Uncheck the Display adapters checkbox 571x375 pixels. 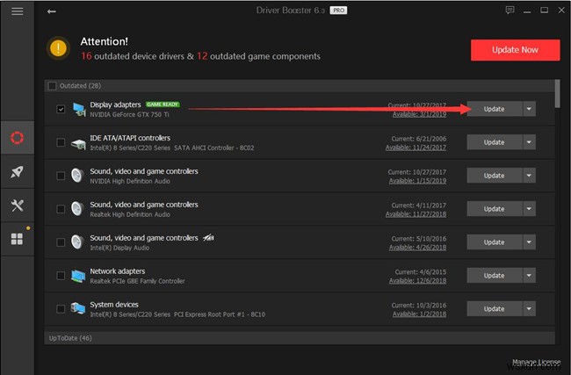click(x=61, y=109)
